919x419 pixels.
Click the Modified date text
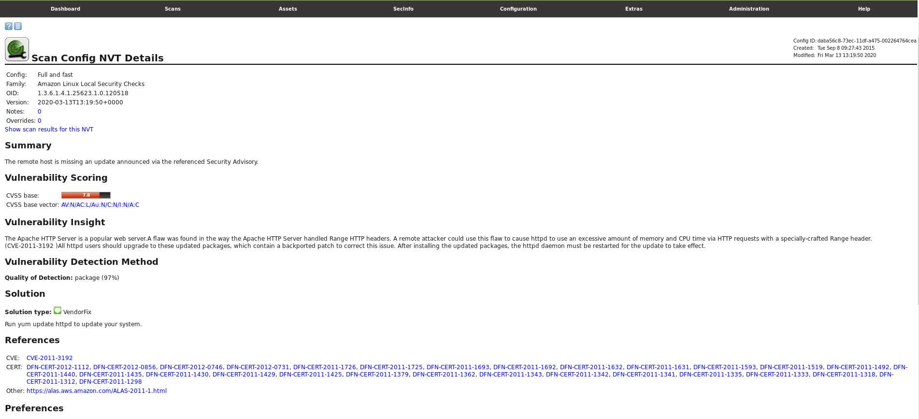click(847, 56)
